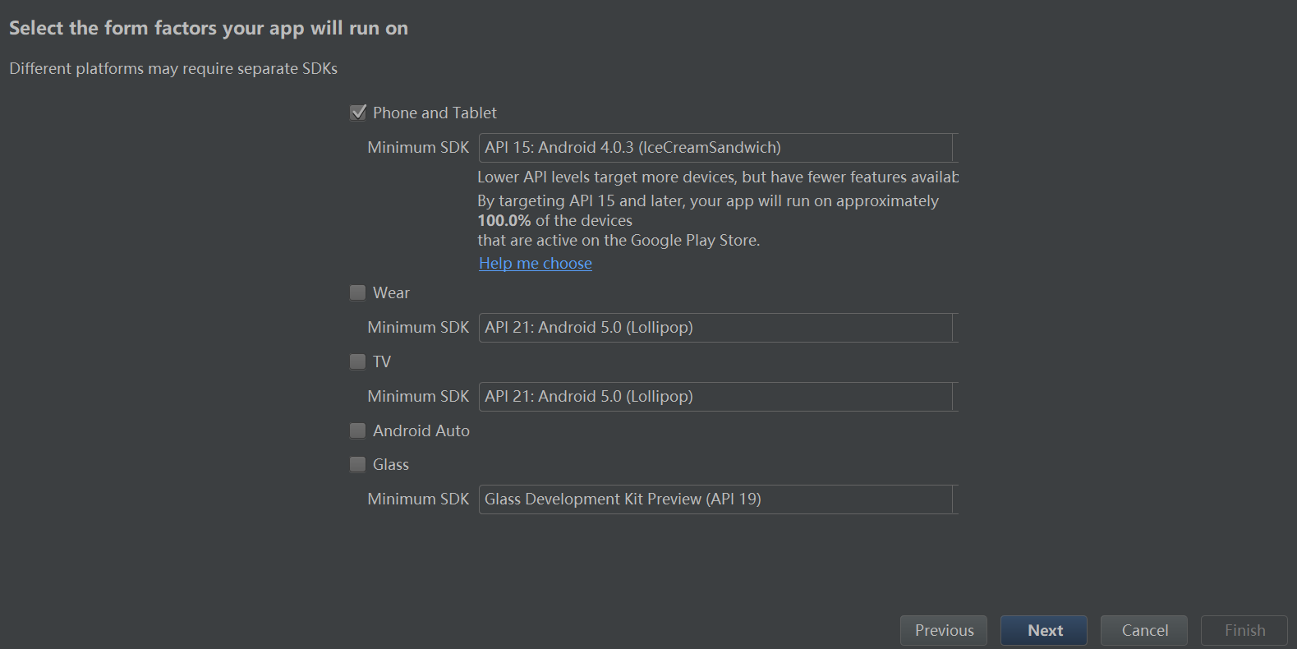This screenshot has height=649, width=1297.
Task: Enable the Android Auto checkbox
Action: (x=358, y=430)
